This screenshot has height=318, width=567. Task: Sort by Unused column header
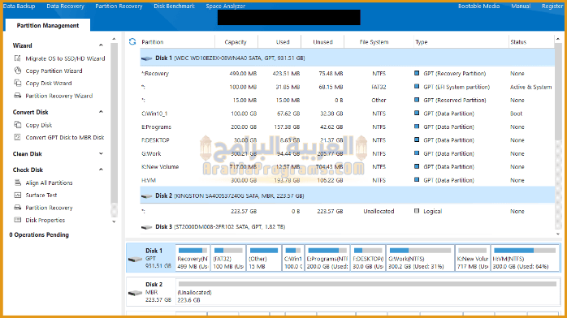point(323,42)
